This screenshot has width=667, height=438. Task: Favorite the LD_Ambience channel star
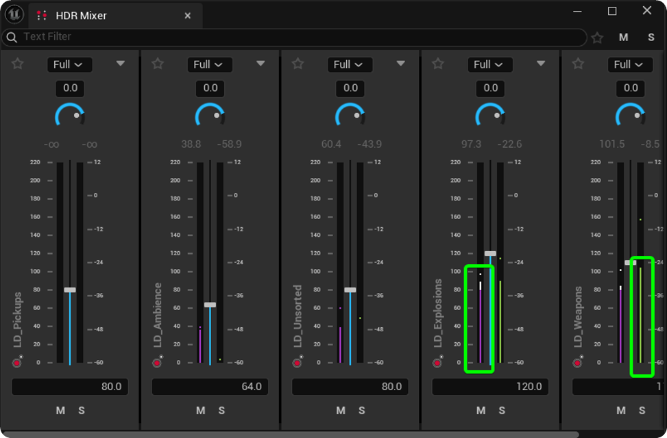158,64
